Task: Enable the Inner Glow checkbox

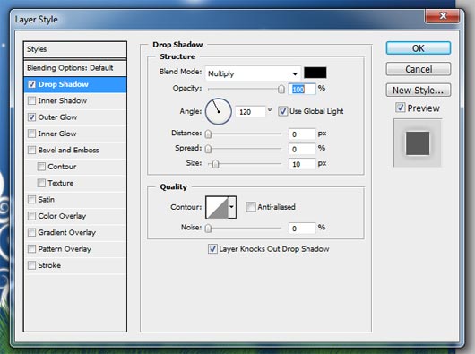Action: (x=31, y=134)
